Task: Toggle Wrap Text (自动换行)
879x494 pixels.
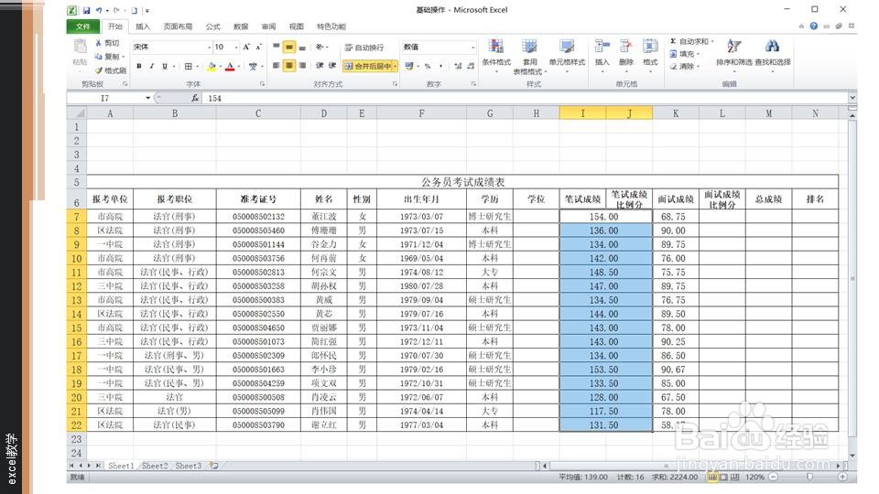Action: pyautogui.click(x=364, y=48)
